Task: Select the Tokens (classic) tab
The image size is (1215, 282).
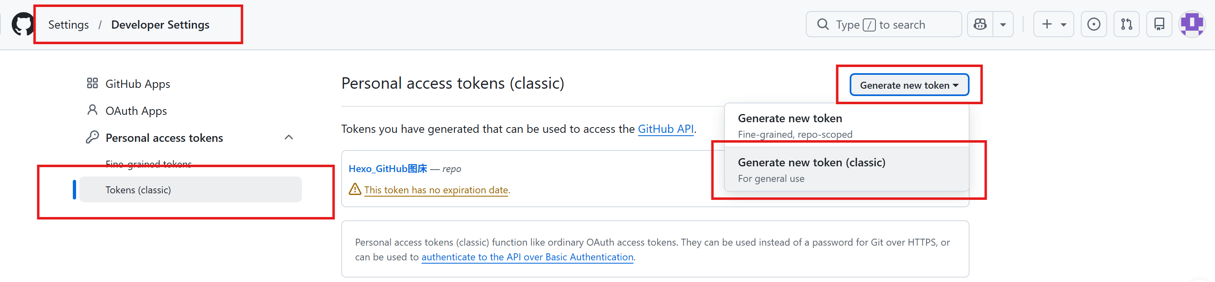Action: (138, 190)
